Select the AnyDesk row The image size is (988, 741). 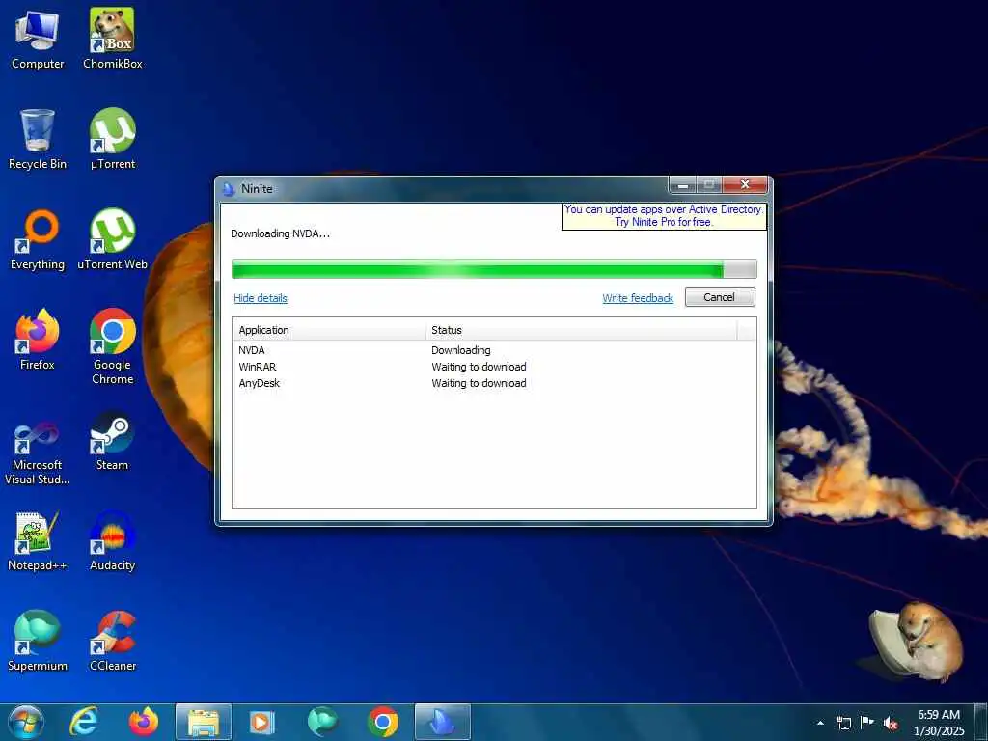(494, 383)
